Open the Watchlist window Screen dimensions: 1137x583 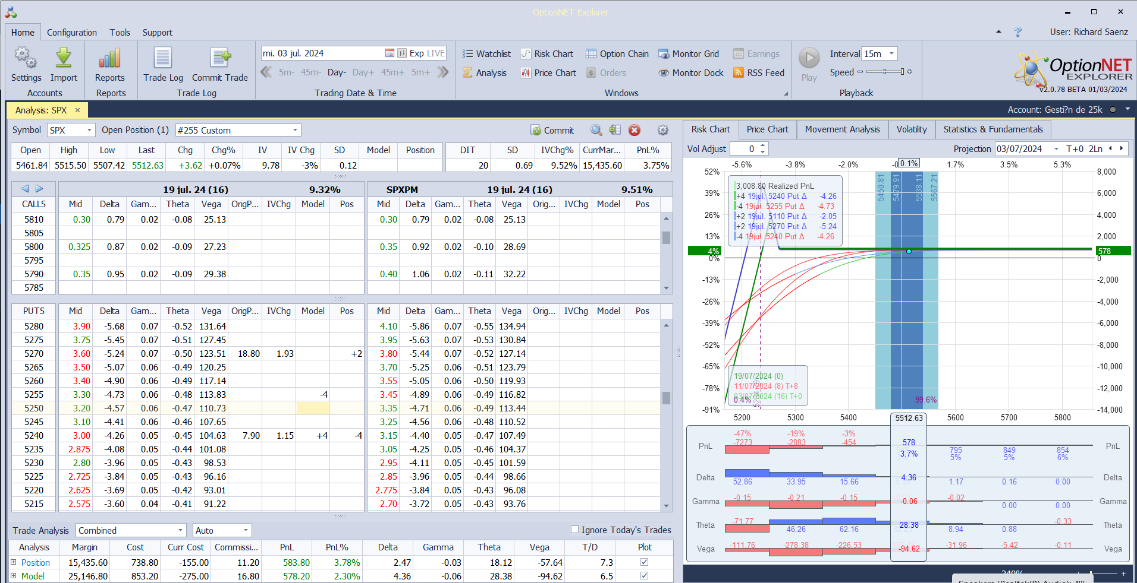486,54
